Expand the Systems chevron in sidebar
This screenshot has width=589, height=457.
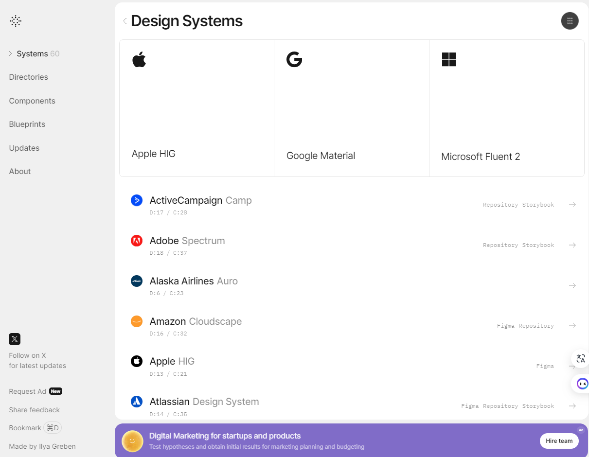coord(11,53)
